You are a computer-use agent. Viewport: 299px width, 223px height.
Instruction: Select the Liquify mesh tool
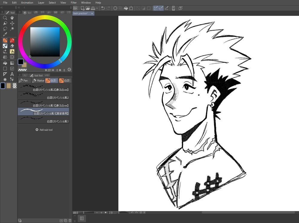click(12, 57)
